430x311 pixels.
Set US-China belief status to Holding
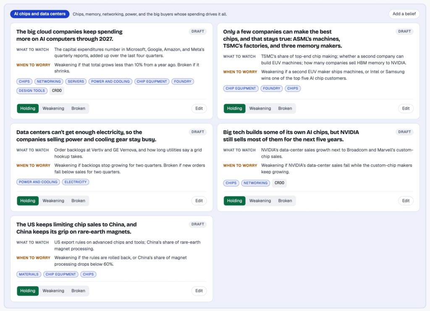coord(28,291)
